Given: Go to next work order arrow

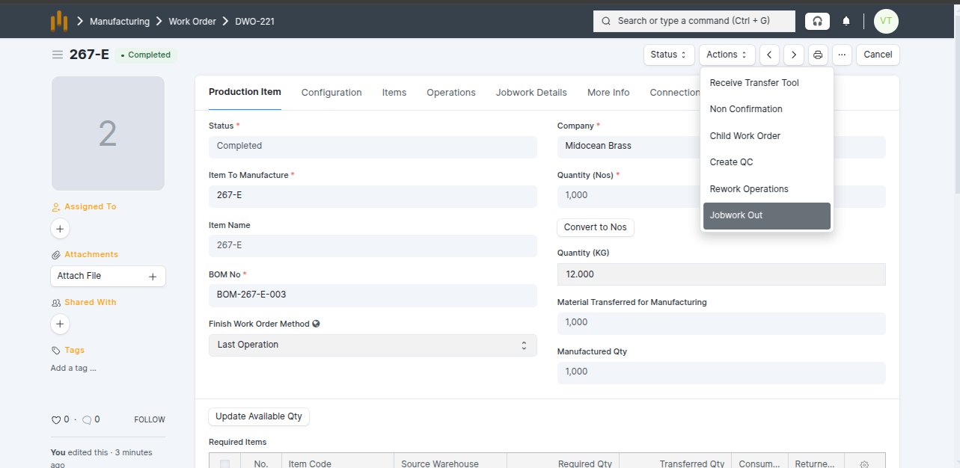Looking at the screenshot, I should pos(794,55).
